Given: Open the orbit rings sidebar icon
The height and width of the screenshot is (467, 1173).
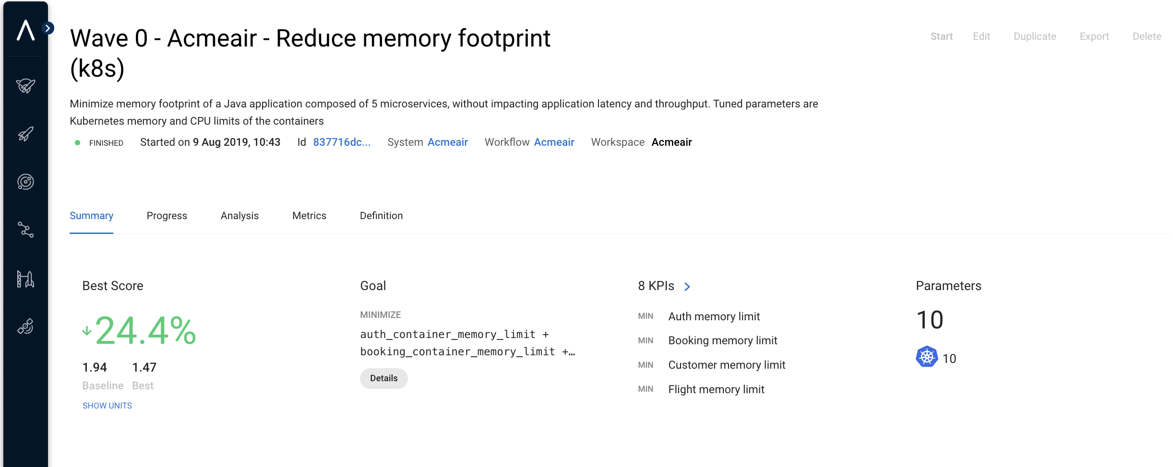Looking at the screenshot, I should coord(25,182).
